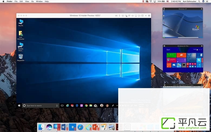Click the Skype tile in Windows 8.1 window
Image resolution: width=211 pixels, height=132 pixels.
[199, 60]
